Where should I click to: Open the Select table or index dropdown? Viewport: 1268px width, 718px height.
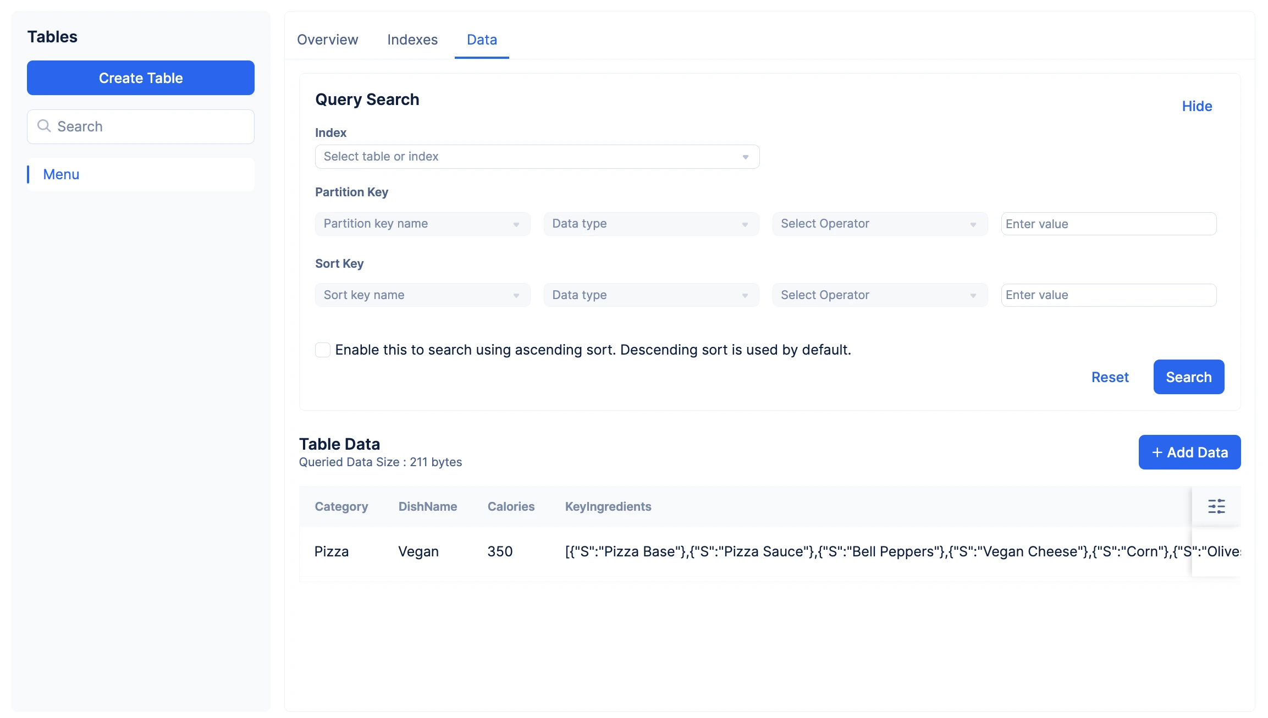pyautogui.click(x=537, y=157)
